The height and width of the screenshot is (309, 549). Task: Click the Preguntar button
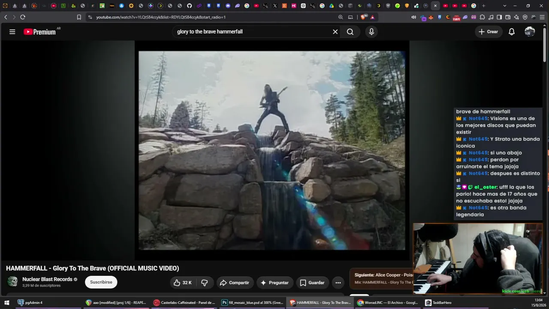pos(275,283)
